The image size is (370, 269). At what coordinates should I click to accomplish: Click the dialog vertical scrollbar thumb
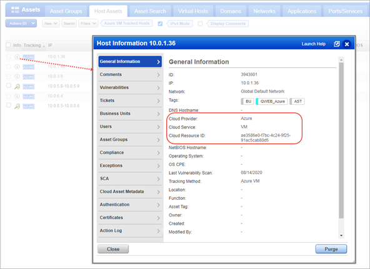point(341,140)
